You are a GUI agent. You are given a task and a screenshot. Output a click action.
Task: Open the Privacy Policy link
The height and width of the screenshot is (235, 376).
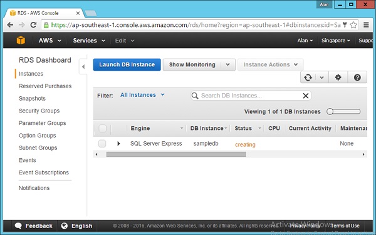coord(305,226)
